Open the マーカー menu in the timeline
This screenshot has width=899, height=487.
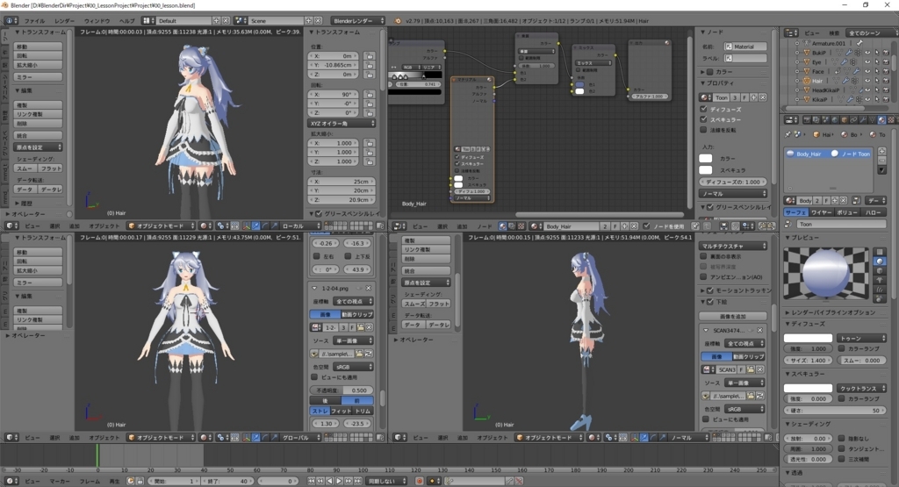pyautogui.click(x=60, y=481)
